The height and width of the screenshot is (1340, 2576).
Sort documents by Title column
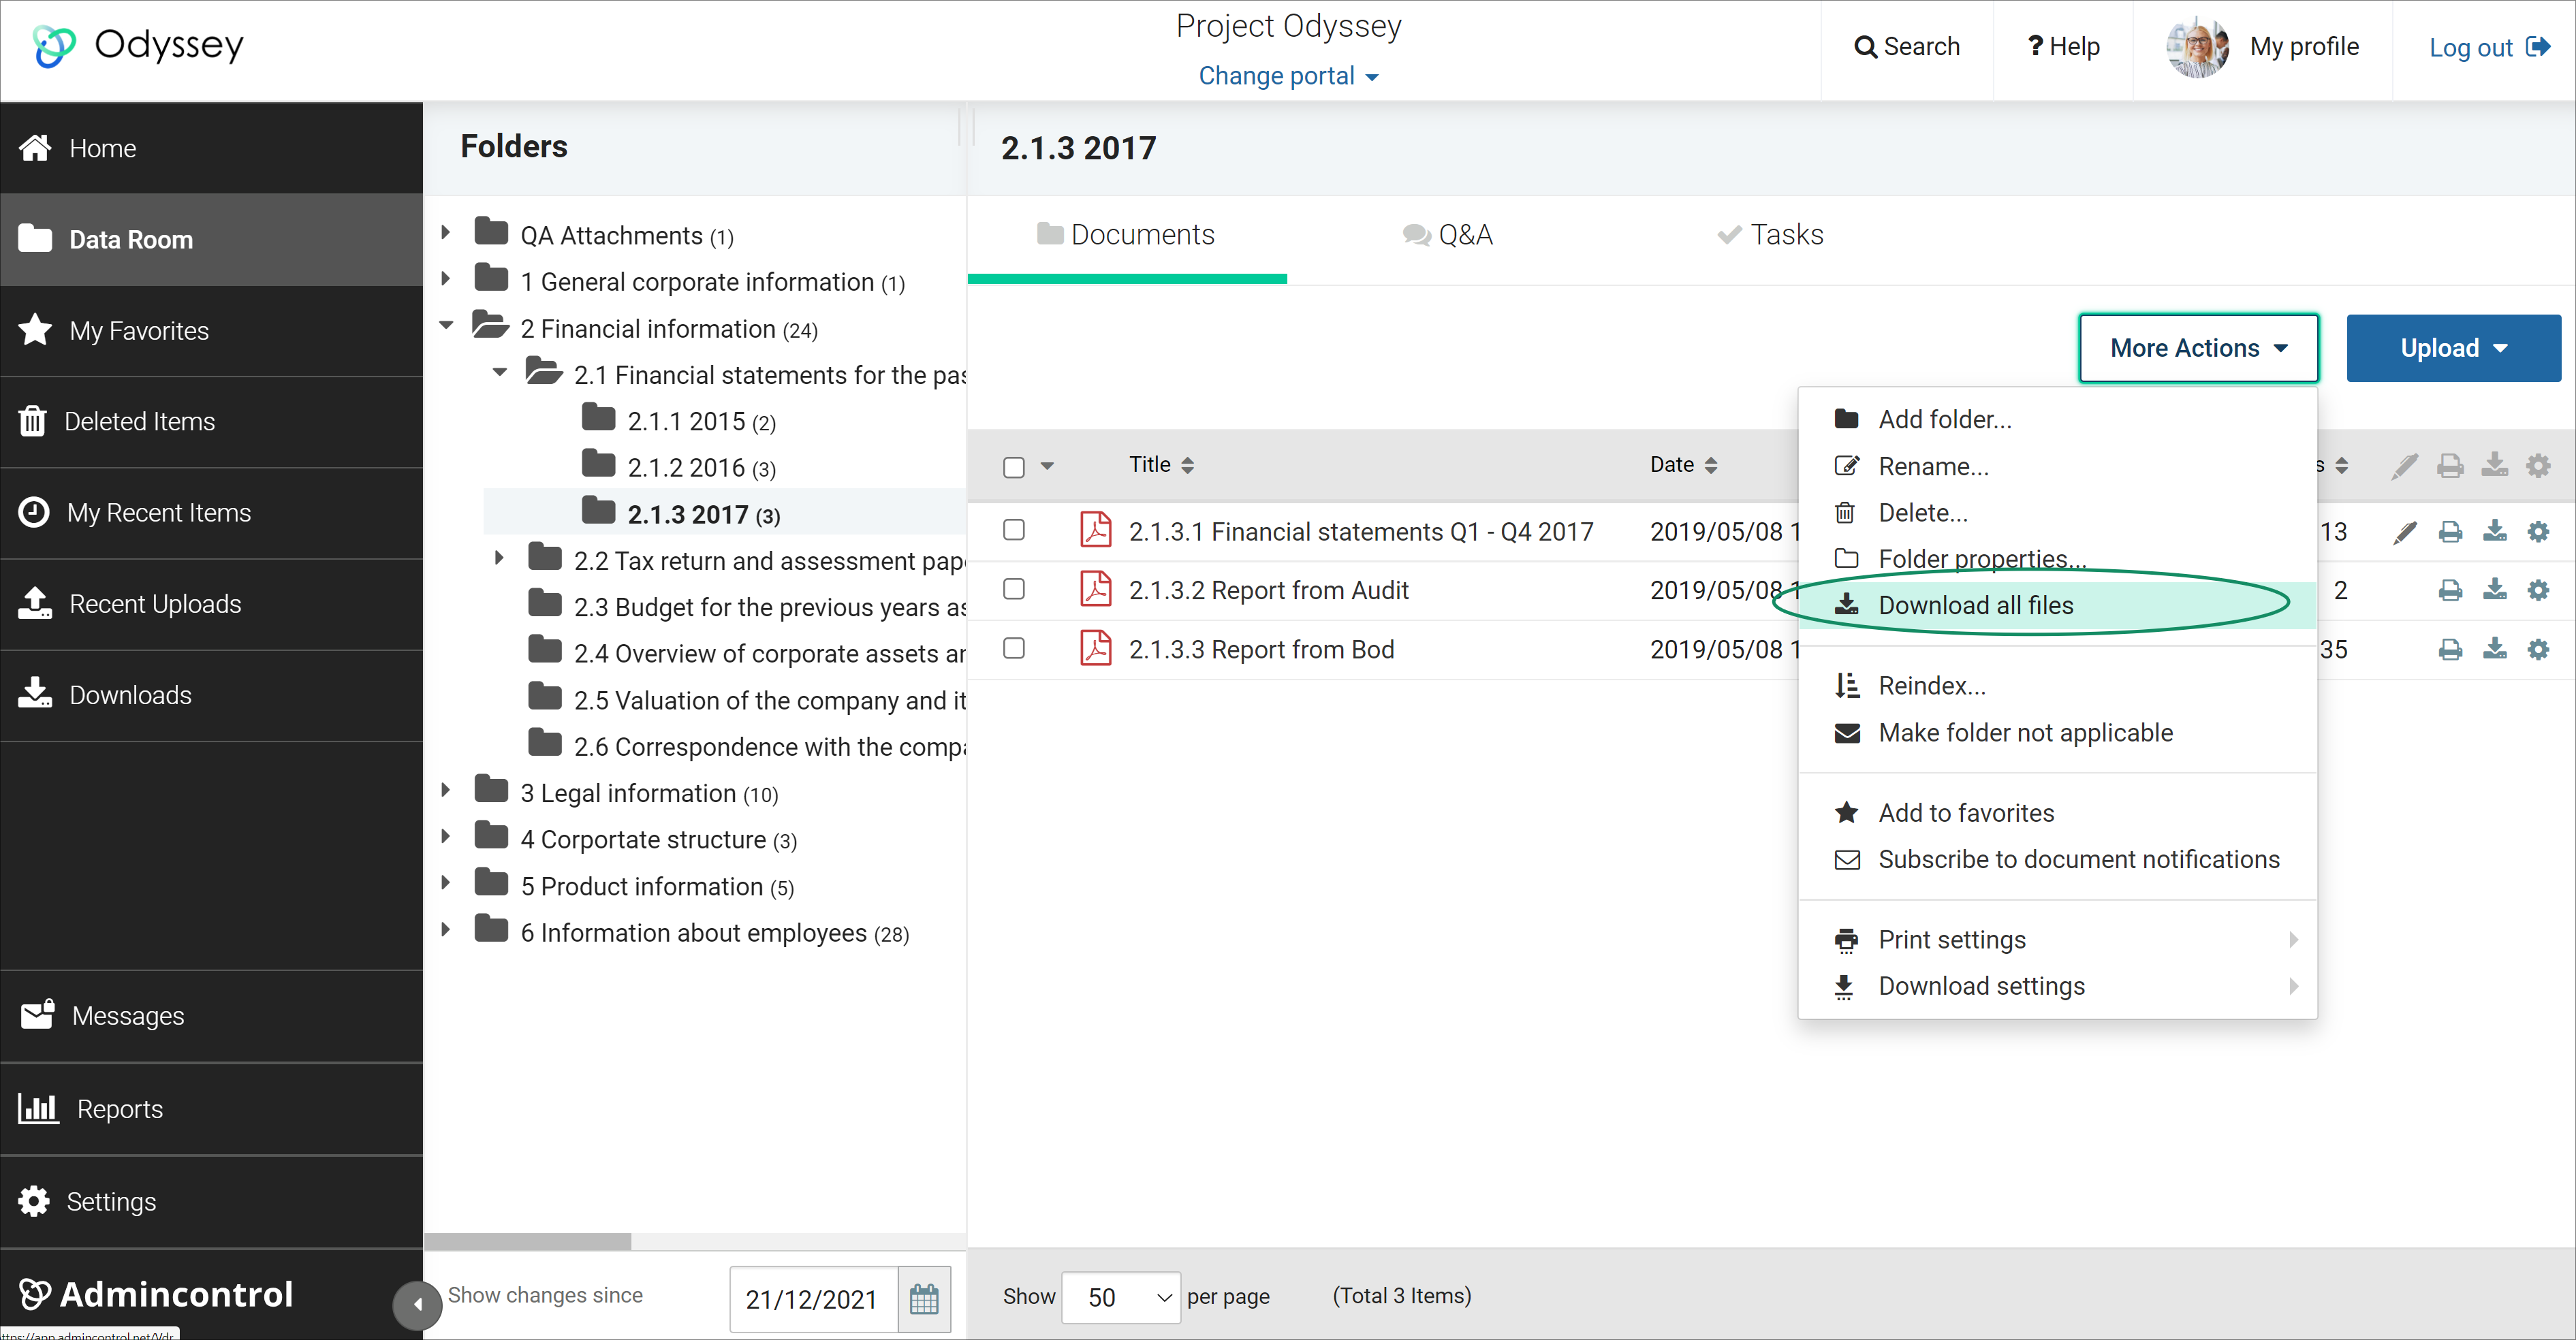pos(1161,465)
